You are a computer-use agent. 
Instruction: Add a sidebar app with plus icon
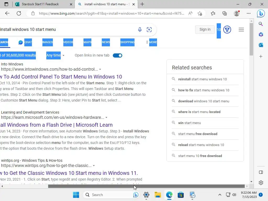[x=261, y=57]
